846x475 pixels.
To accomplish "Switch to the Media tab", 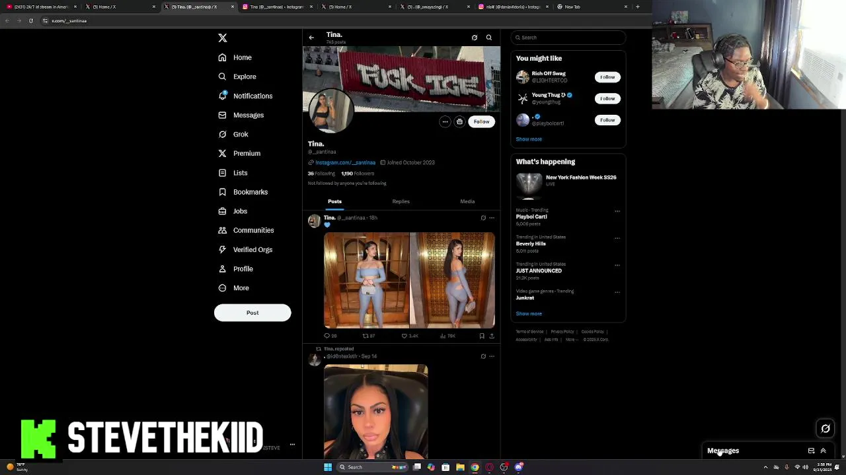I will click(467, 201).
